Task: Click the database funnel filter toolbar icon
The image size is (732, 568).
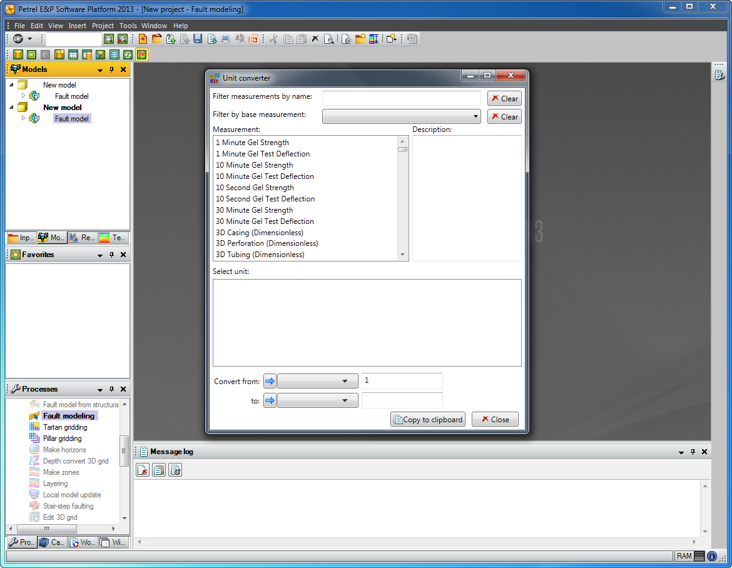Action: click(x=100, y=55)
